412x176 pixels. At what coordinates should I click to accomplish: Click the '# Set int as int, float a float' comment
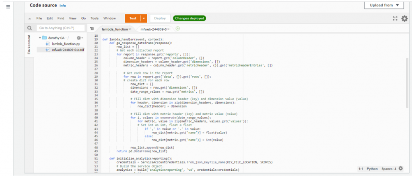164,125
